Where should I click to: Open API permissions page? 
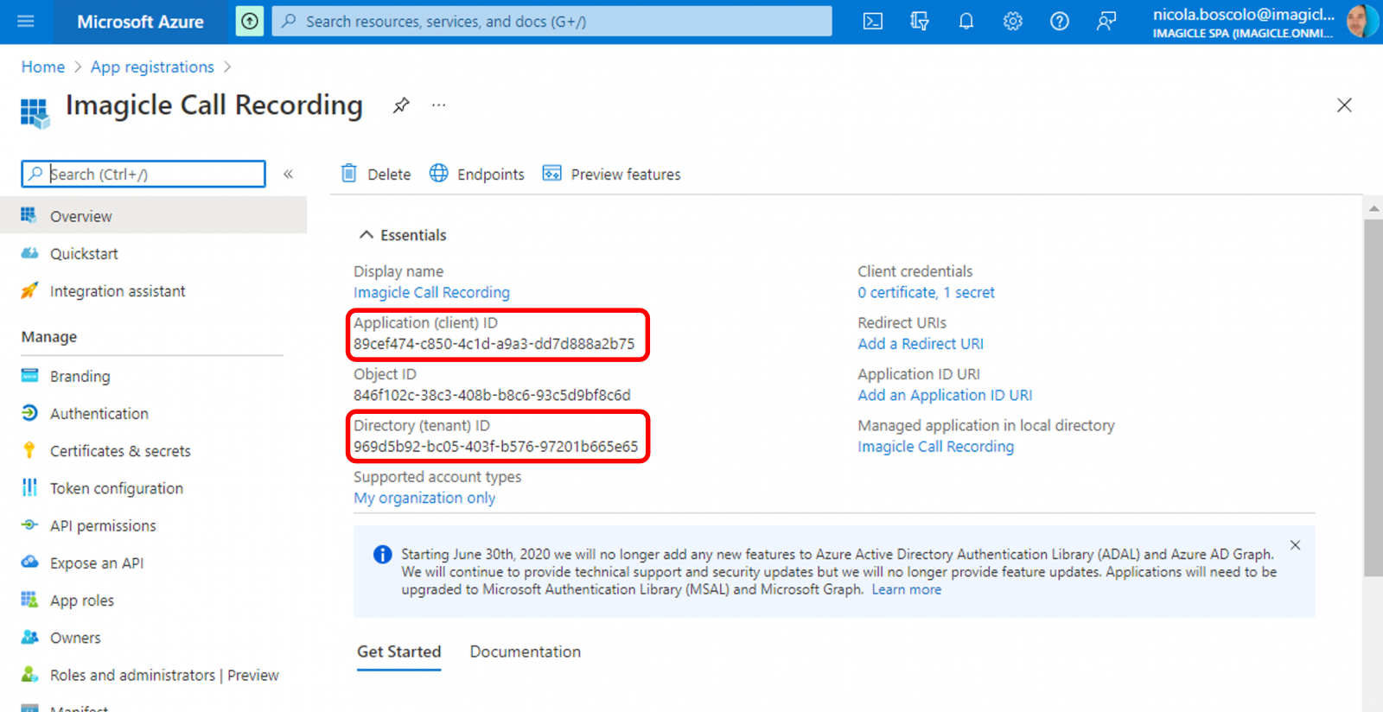(x=103, y=525)
